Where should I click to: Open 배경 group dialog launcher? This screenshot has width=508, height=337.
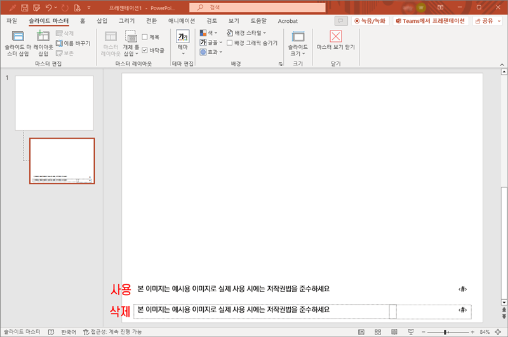coord(280,64)
